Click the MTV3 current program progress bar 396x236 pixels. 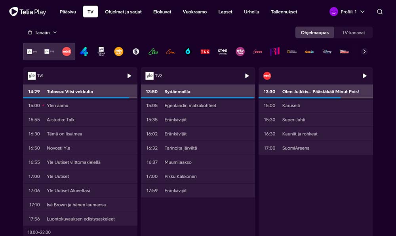[316, 98]
